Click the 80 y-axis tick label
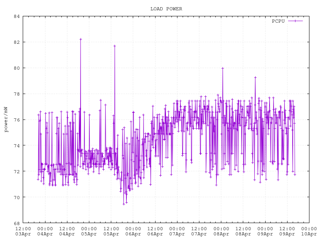The width and height of the screenshot is (319, 239). 16,68
